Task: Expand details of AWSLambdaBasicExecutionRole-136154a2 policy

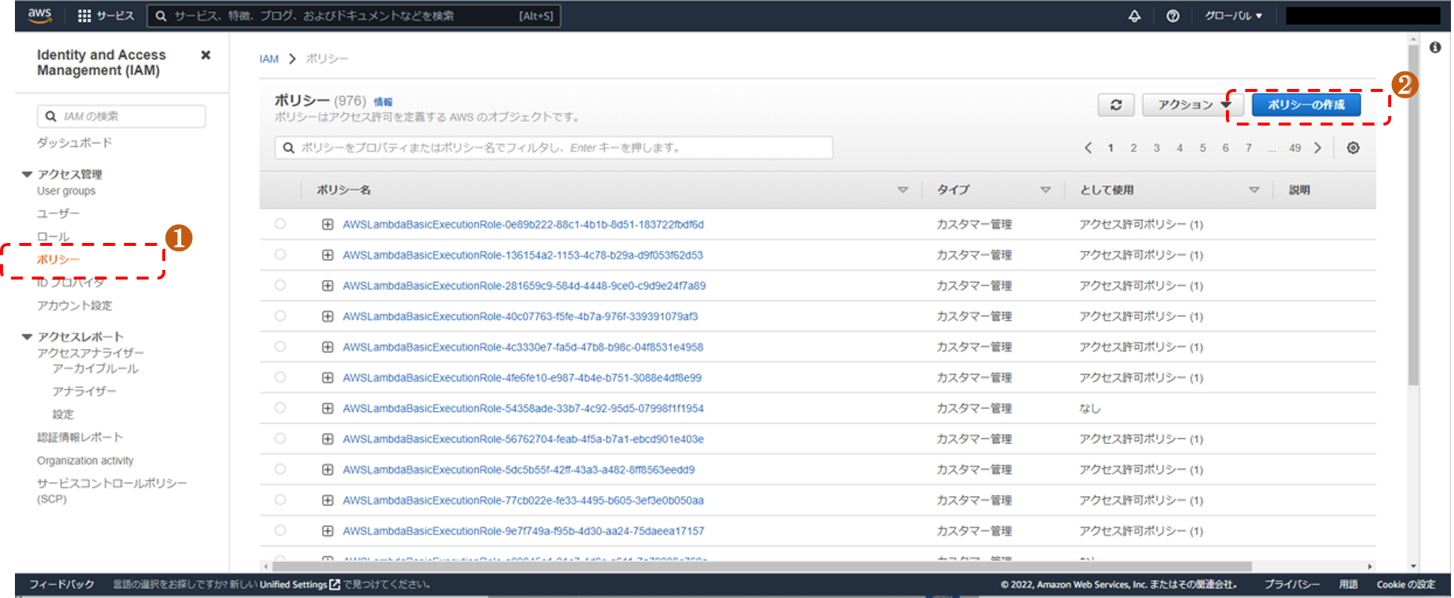Action: click(x=328, y=255)
